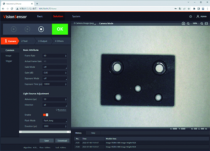Open the Solution top menu
Image resolution: width=210 pixels, height=151 pixels.
[x=58, y=16]
